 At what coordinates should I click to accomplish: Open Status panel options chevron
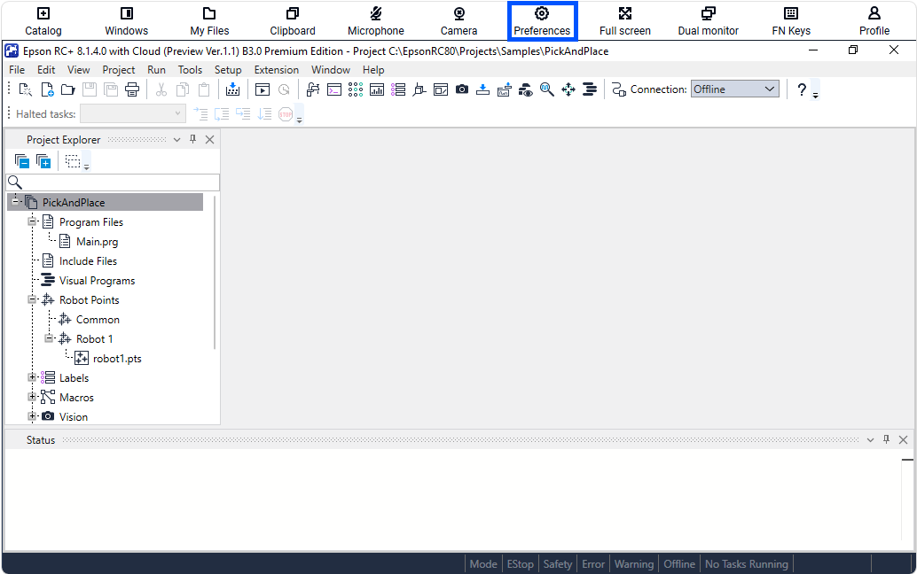(870, 439)
